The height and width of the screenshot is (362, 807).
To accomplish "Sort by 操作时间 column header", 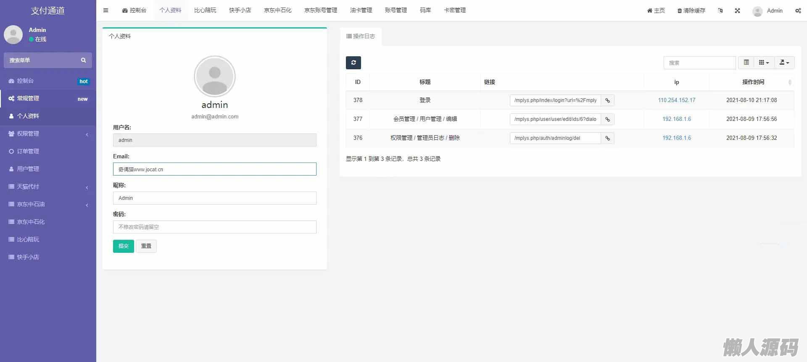I will (753, 82).
